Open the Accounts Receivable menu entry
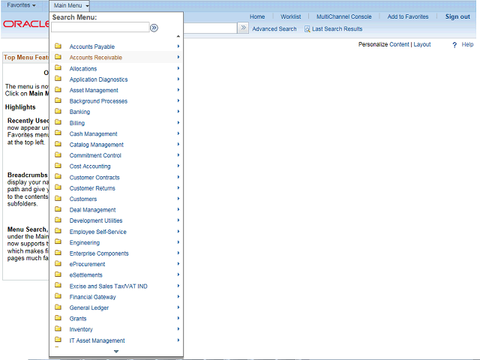Screen dimensions: 480x360 point(95,58)
